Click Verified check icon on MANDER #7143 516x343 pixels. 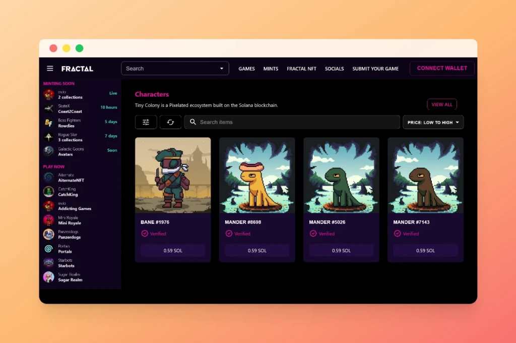397,234
